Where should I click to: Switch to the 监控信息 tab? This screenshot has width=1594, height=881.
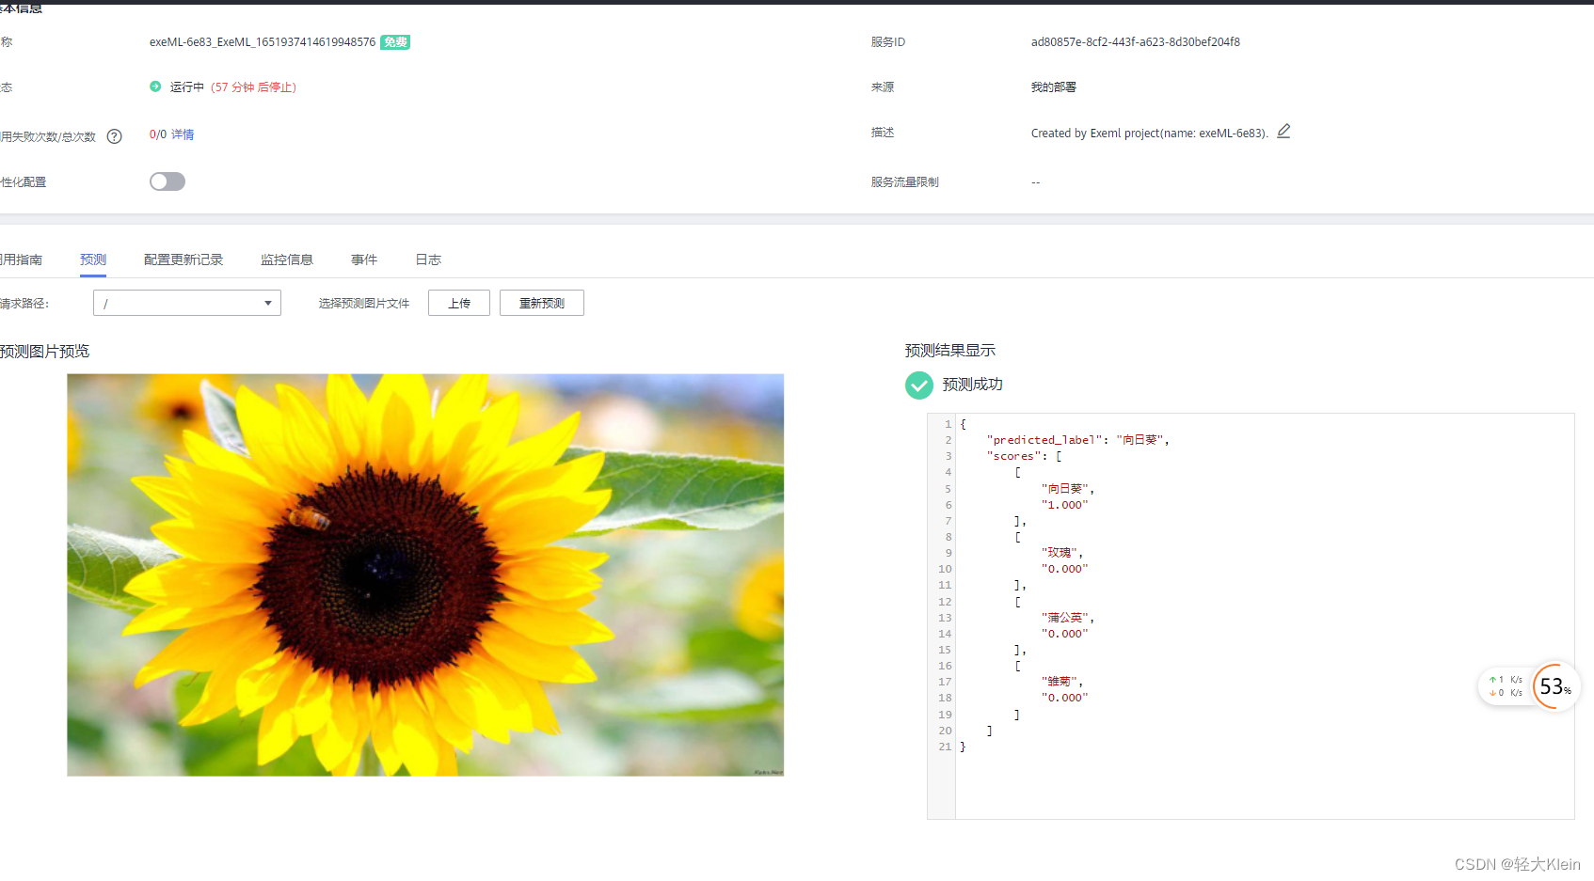(287, 260)
